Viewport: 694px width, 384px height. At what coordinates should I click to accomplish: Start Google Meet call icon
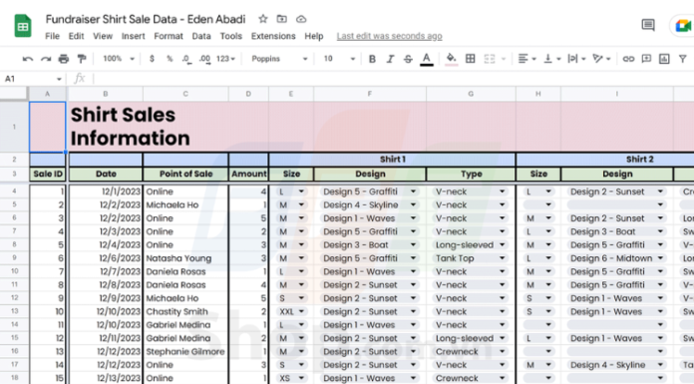click(x=684, y=26)
